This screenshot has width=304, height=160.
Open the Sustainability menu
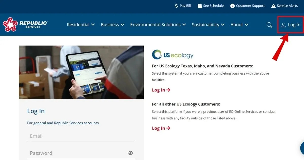(208, 25)
